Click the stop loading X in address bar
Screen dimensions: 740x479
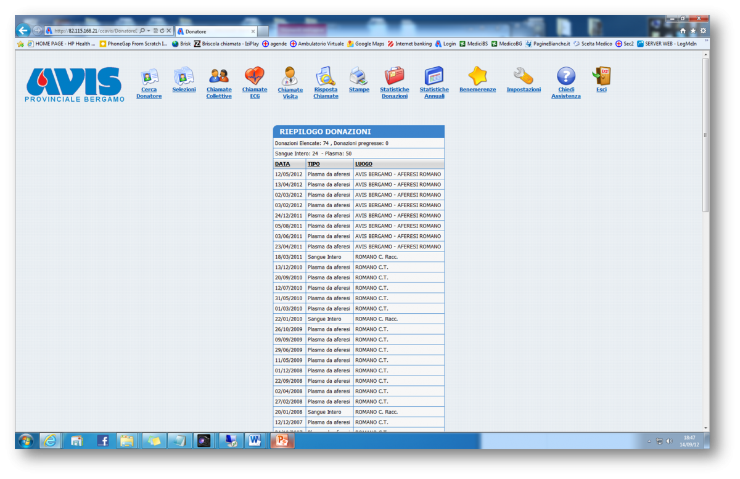(168, 31)
